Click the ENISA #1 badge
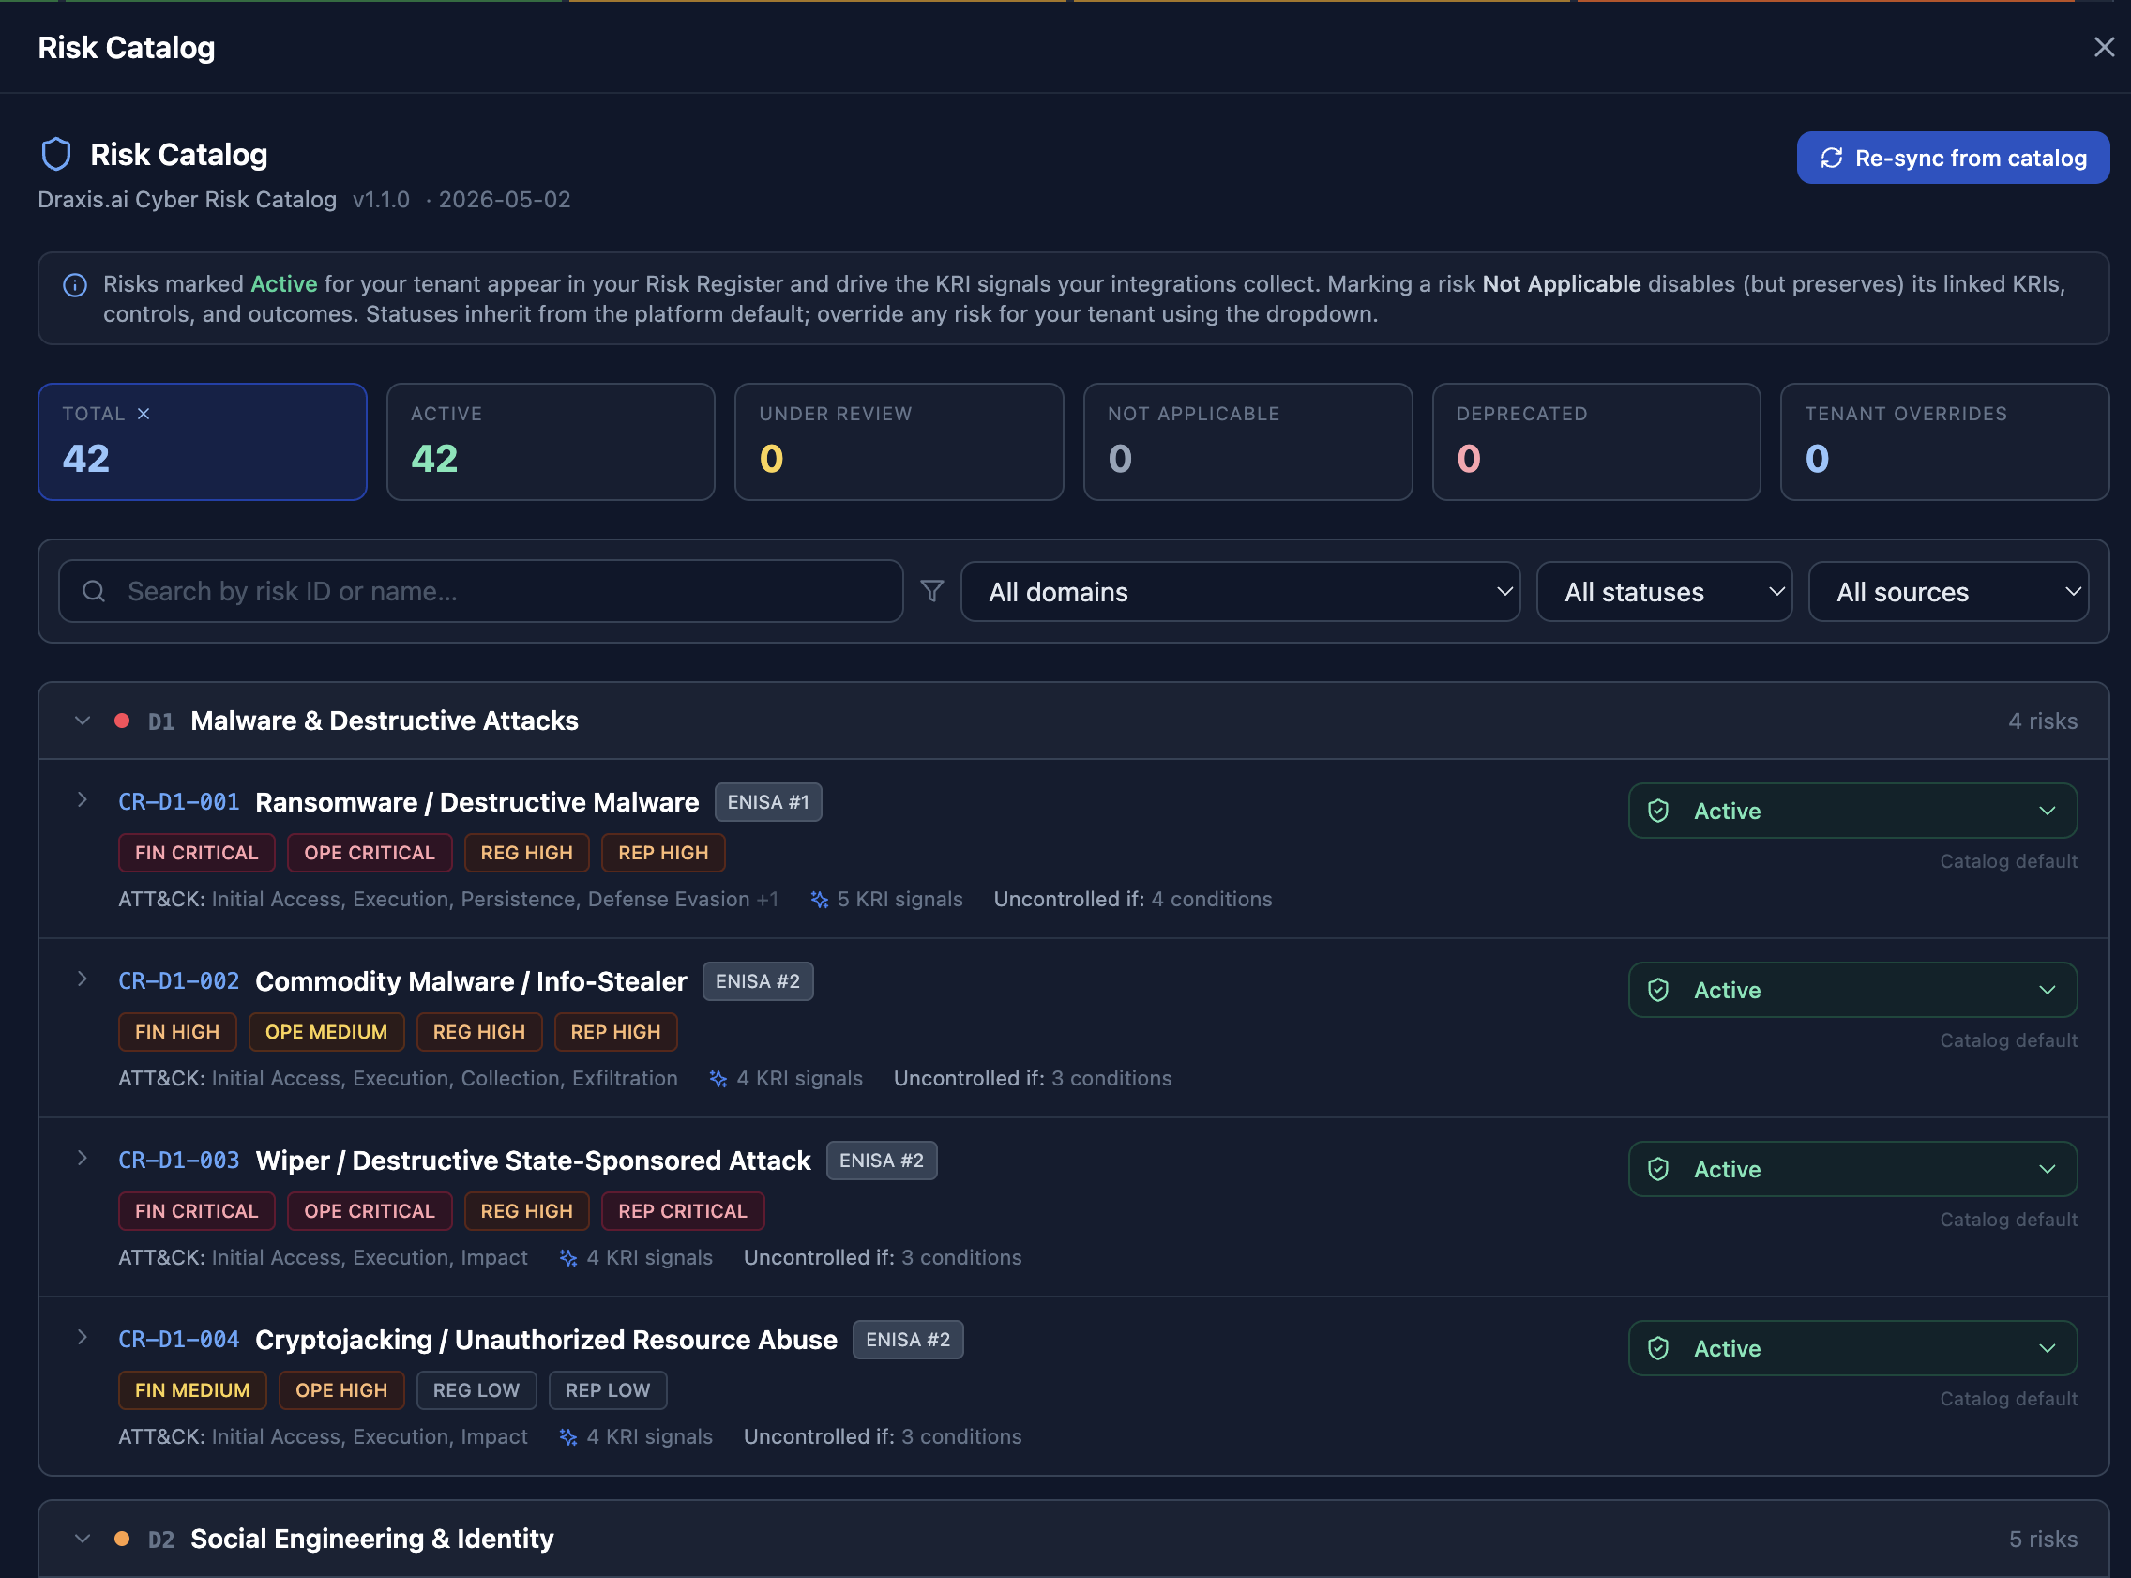Viewport: 2131px width, 1578px height. click(x=767, y=802)
